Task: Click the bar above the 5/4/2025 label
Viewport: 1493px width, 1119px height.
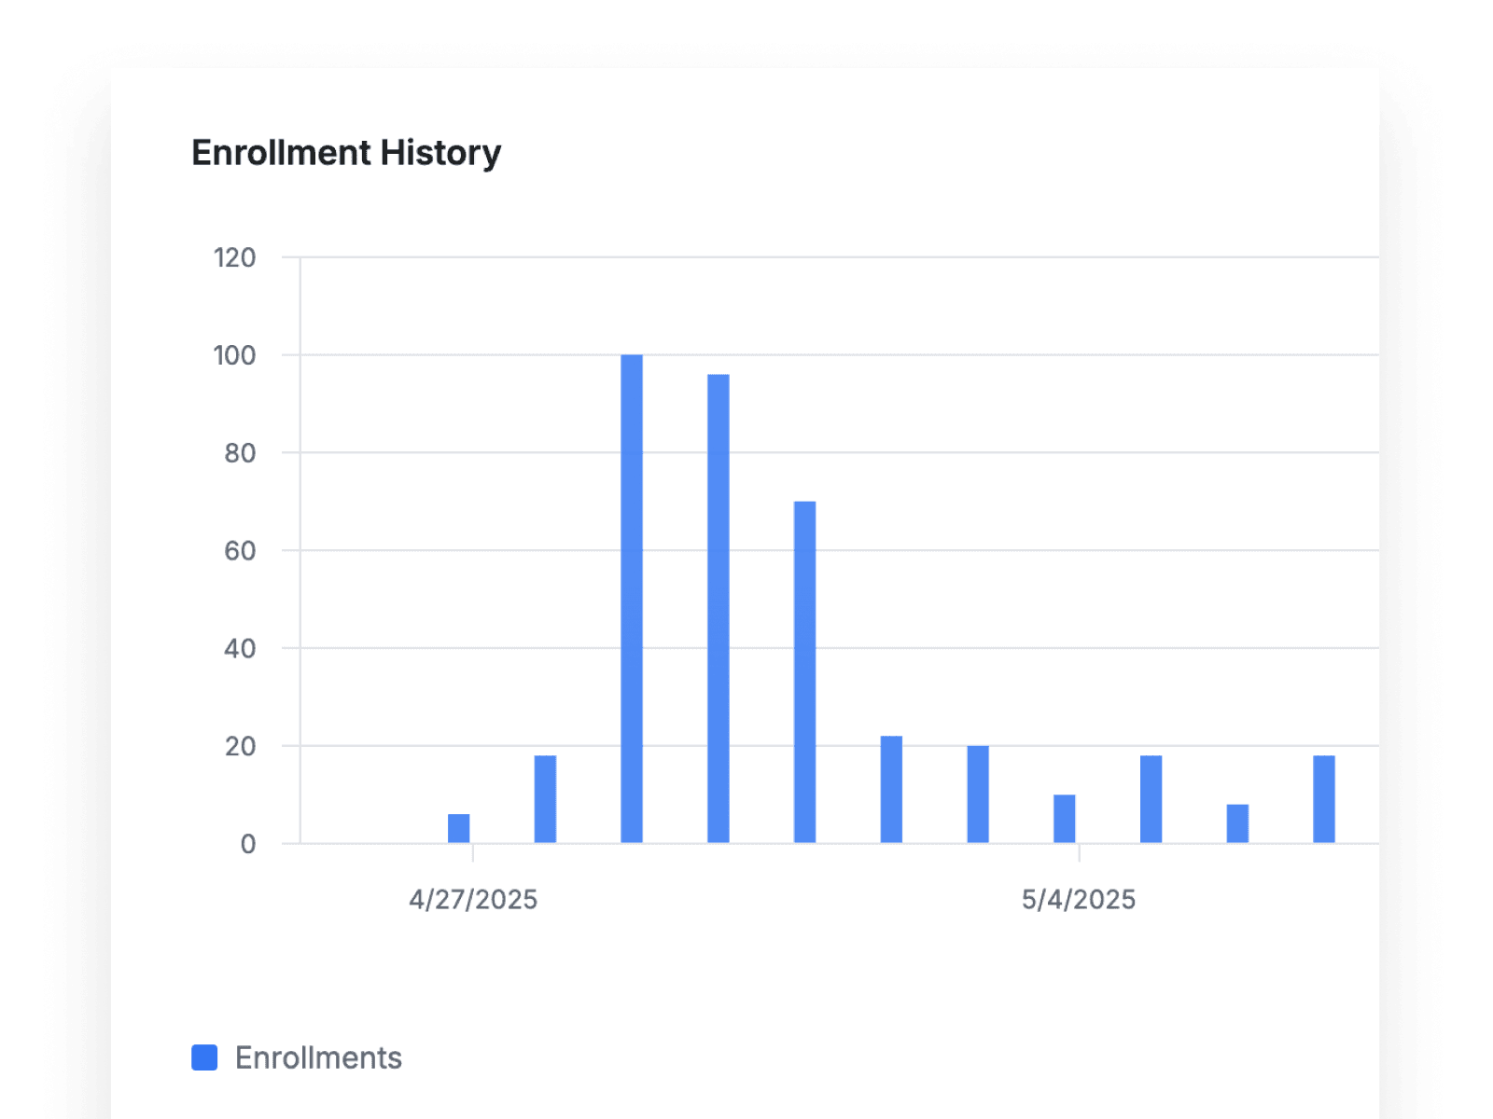Action: 1064,819
